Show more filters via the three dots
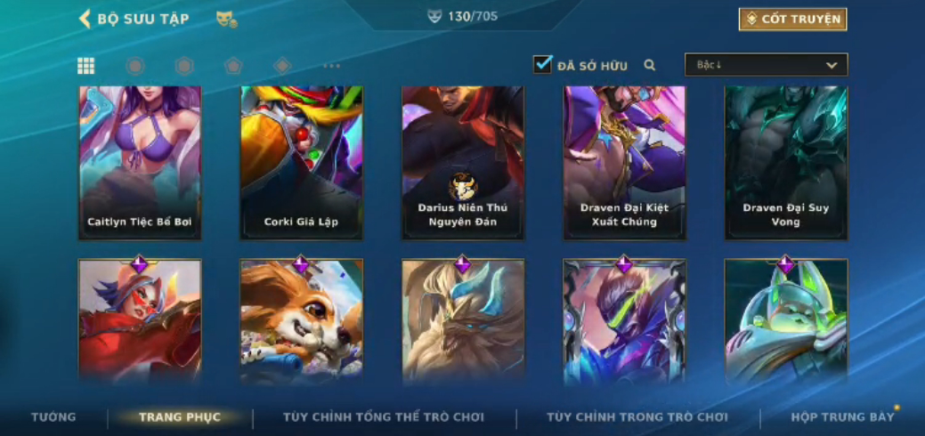 331,66
